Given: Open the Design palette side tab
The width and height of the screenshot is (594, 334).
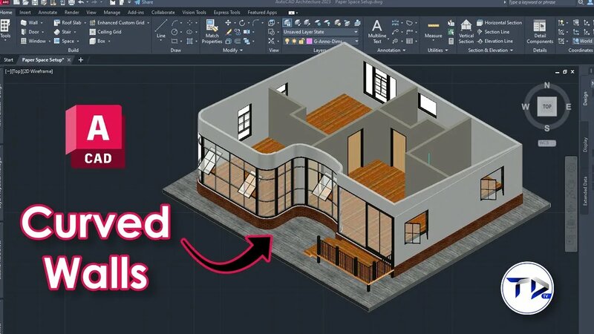Looking at the screenshot, I should (x=585, y=99).
